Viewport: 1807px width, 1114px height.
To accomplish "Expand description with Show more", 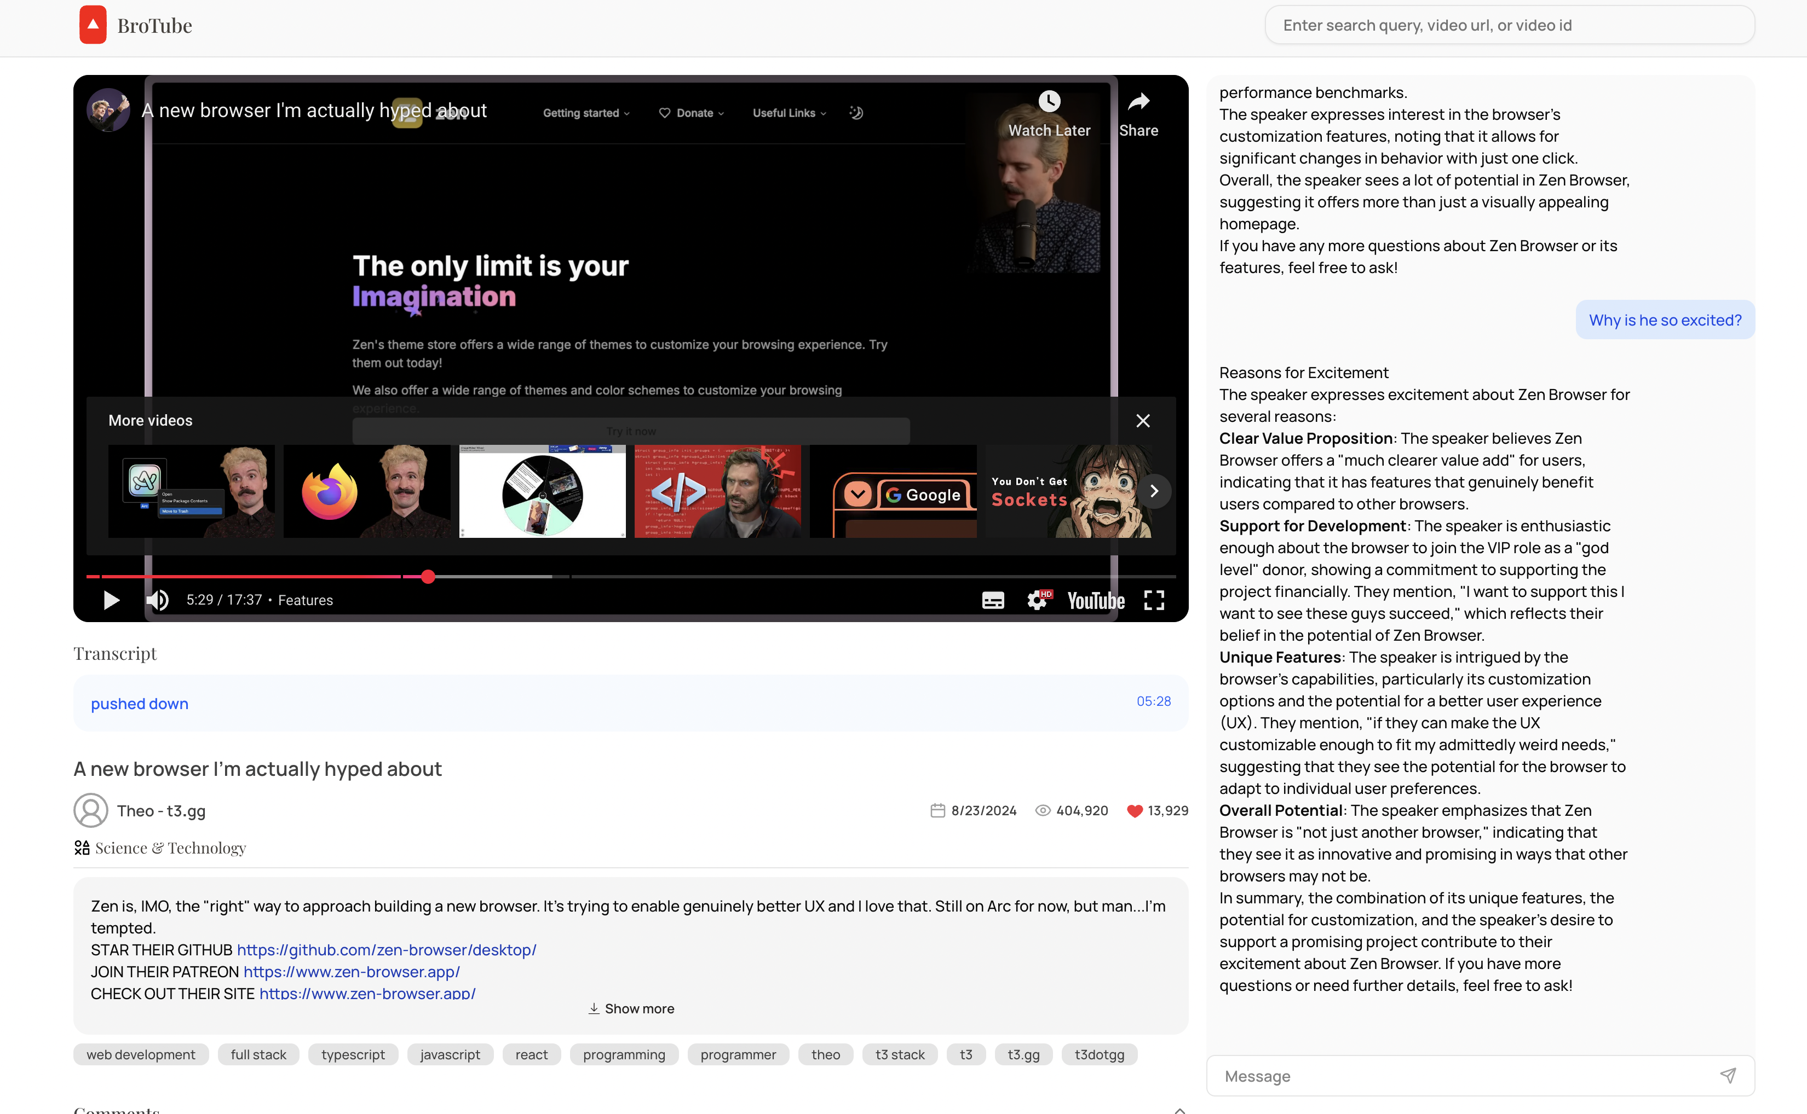I will pos(631,1008).
